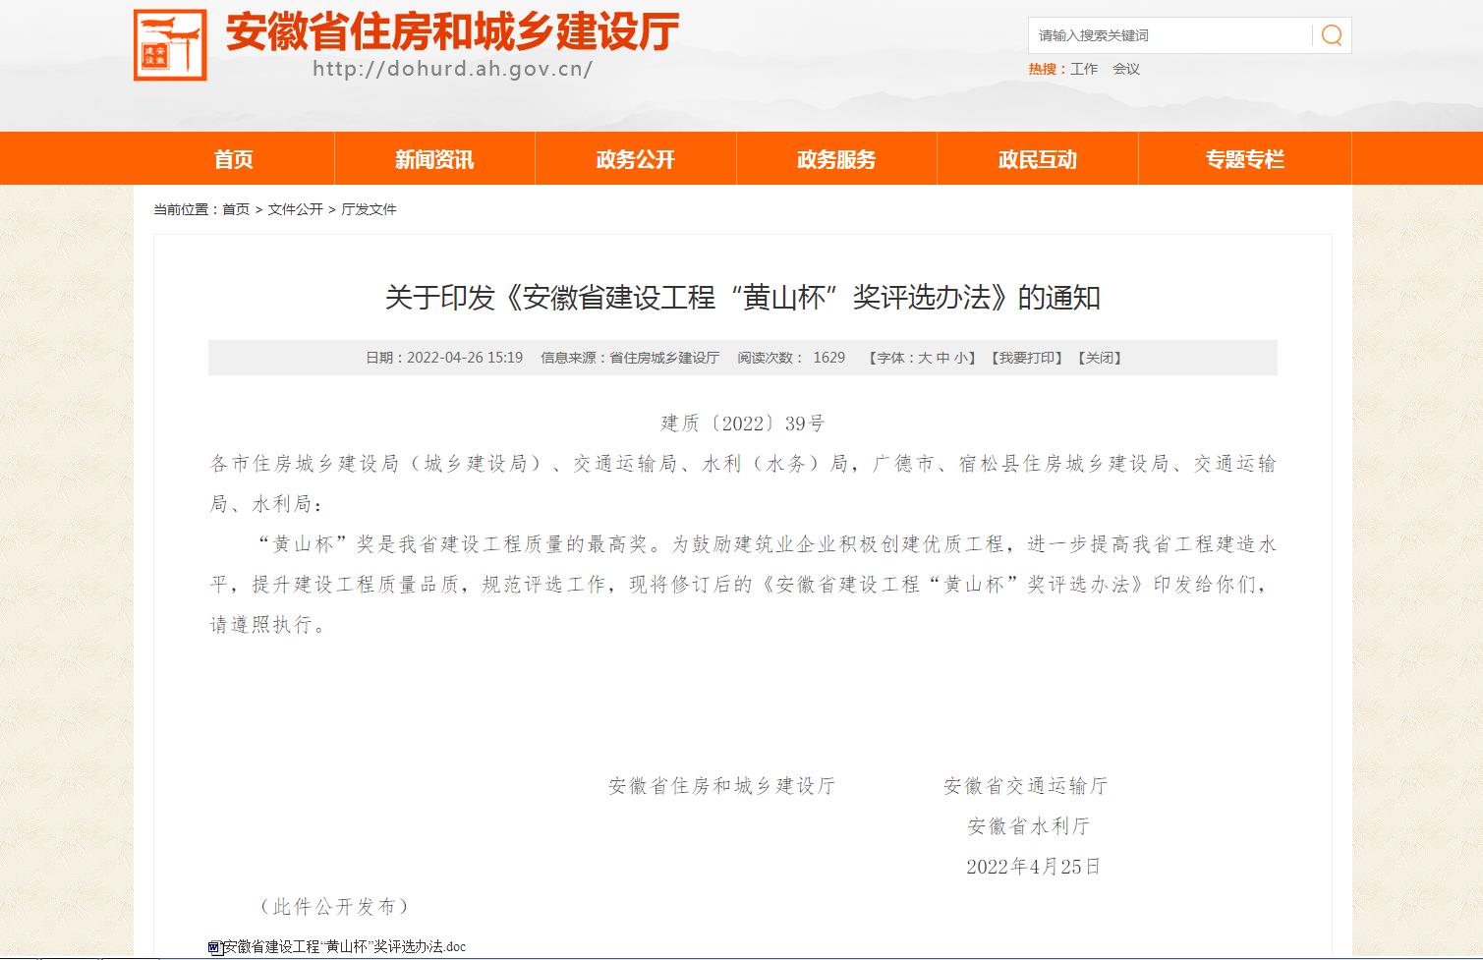Open the 文件公开 breadcrumb link
This screenshot has height=960, width=1483.
coord(294,209)
